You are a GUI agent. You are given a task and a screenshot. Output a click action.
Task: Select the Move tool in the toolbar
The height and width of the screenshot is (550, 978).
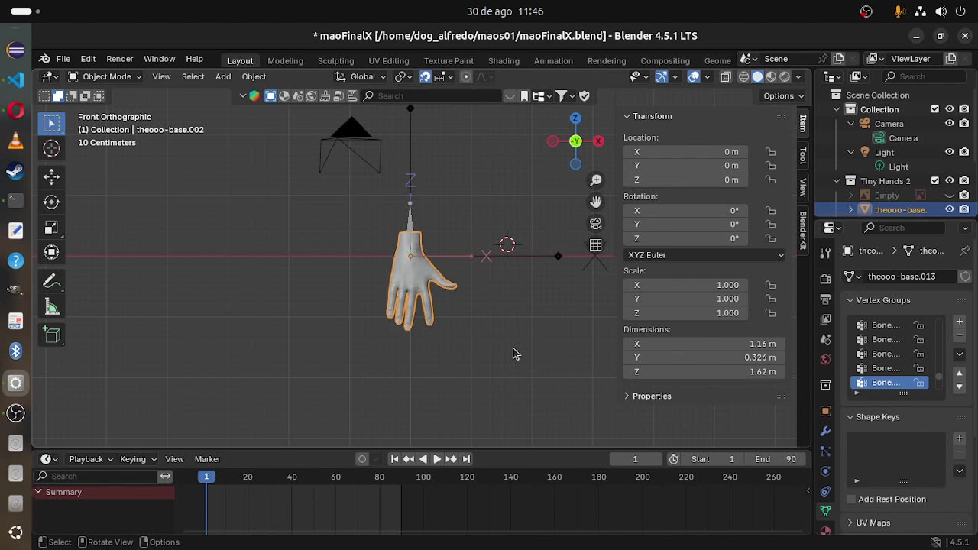51,176
